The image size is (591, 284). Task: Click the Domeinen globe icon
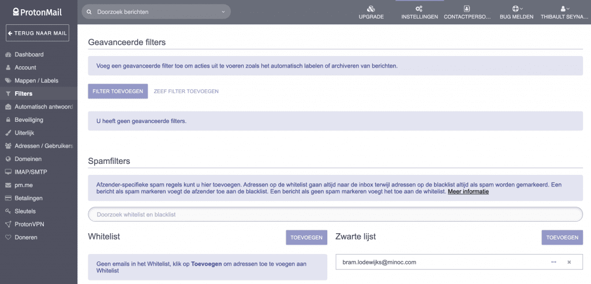click(x=8, y=159)
